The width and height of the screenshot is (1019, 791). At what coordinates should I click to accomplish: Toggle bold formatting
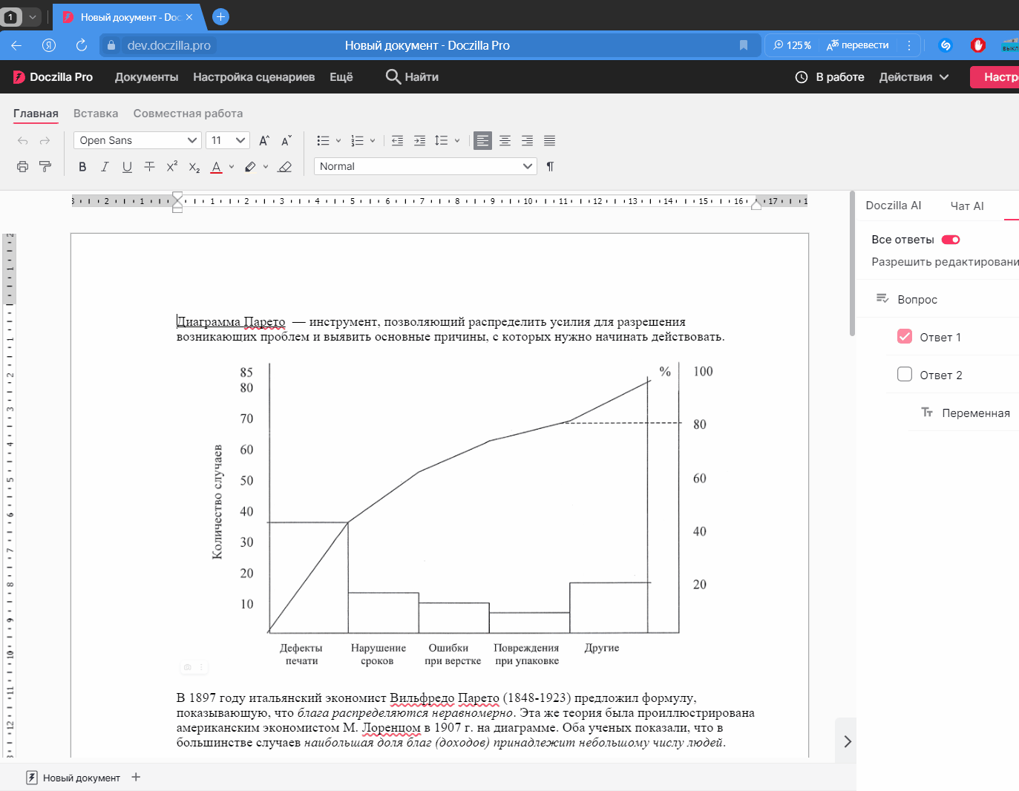[82, 167]
